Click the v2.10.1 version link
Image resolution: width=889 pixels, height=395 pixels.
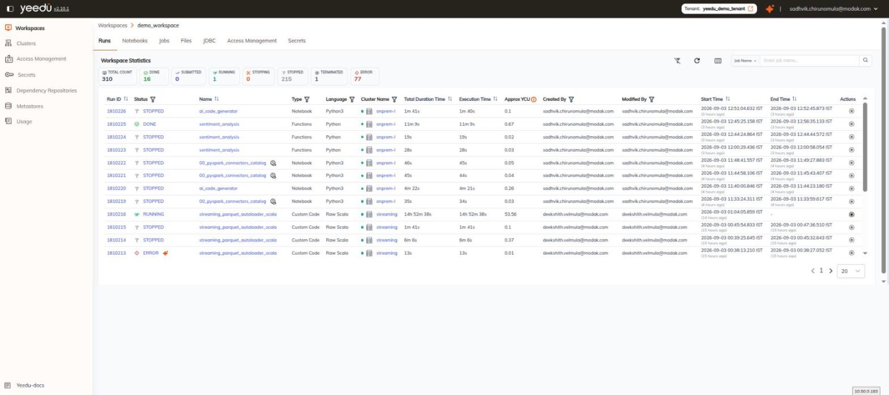(61, 8)
